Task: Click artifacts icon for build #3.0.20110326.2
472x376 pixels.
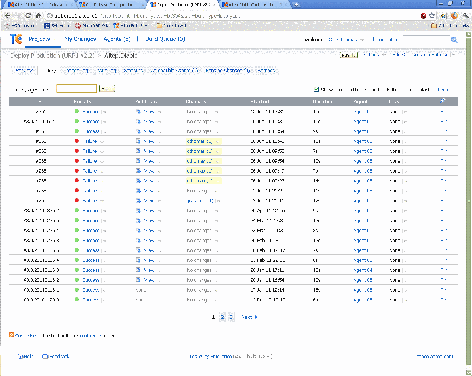Action: (x=138, y=210)
